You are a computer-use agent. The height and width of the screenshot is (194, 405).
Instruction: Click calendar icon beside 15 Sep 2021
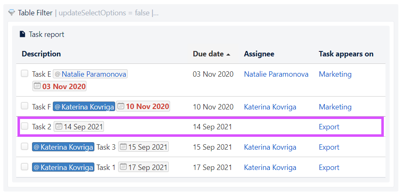pyautogui.click(x=123, y=147)
